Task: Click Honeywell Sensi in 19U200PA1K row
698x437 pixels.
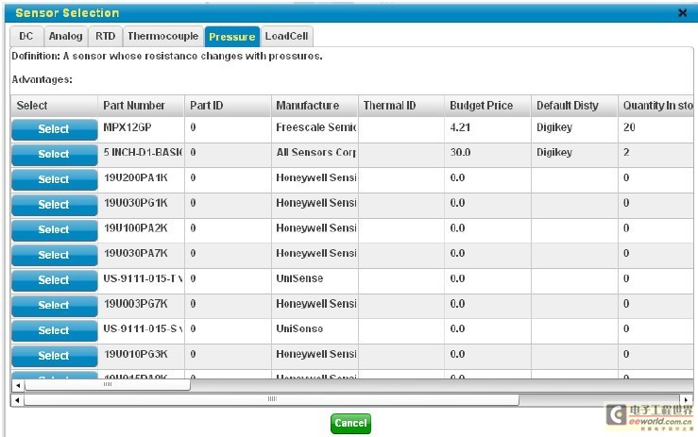Action: [x=315, y=178]
